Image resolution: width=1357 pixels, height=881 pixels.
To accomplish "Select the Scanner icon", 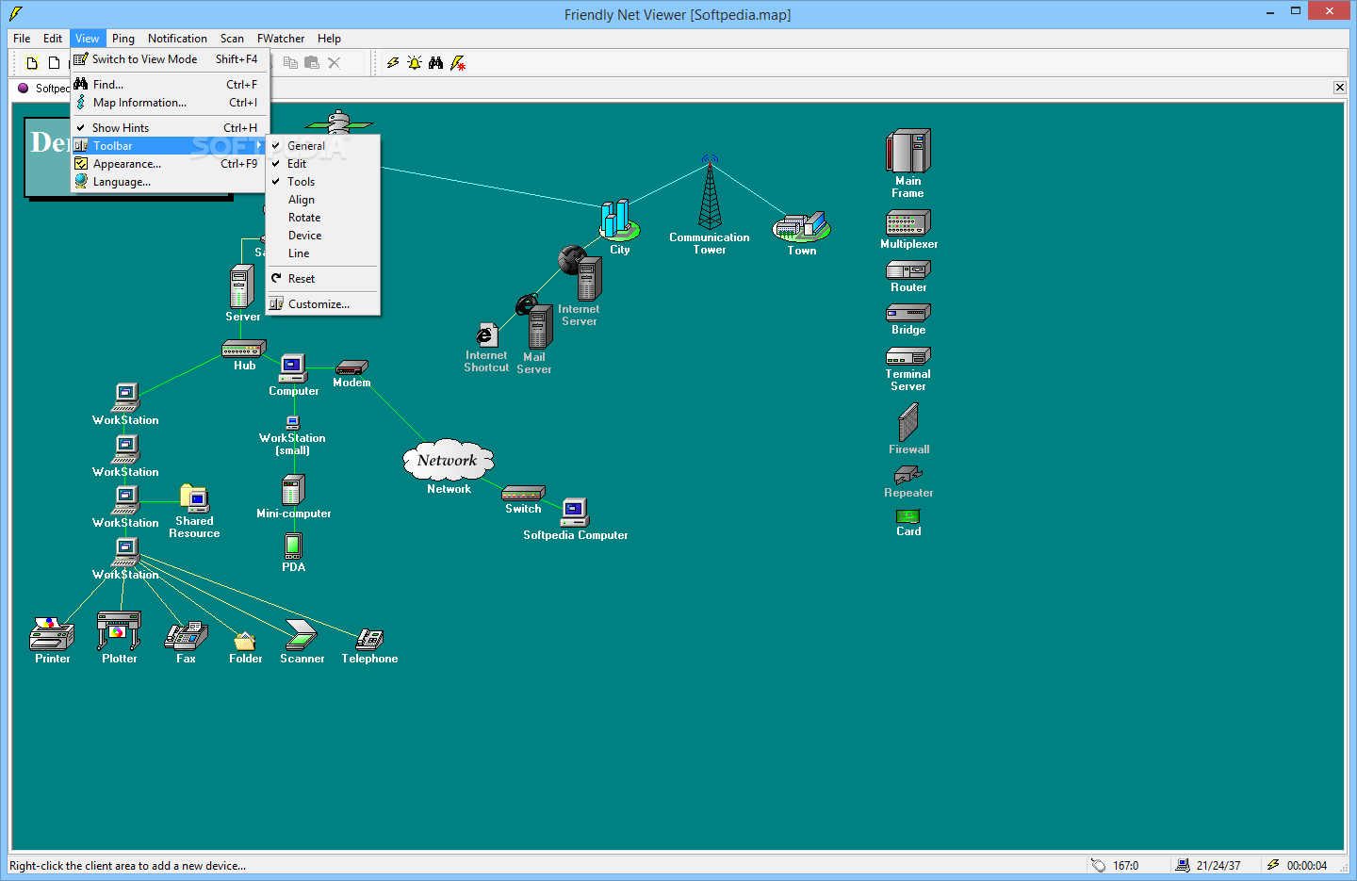I will click(x=302, y=636).
